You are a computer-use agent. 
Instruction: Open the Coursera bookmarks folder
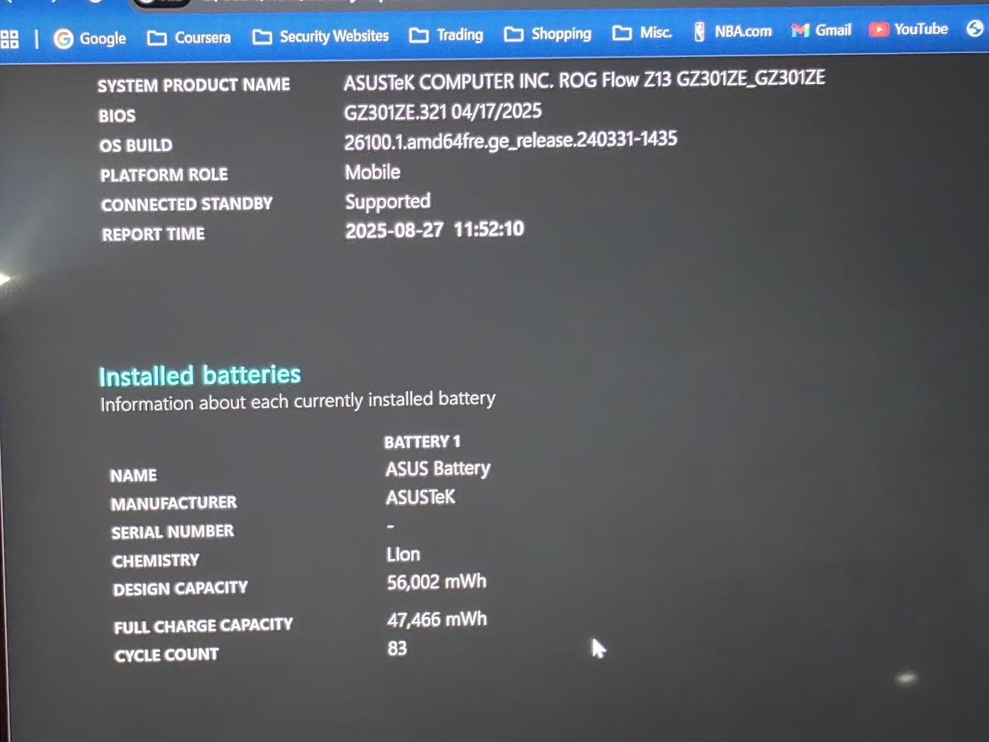(x=189, y=37)
